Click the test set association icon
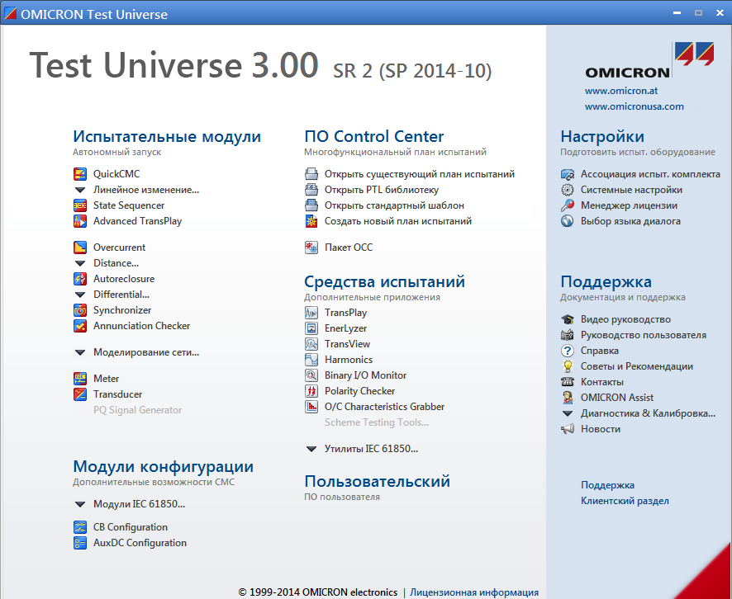The image size is (732, 599). point(568,174)
